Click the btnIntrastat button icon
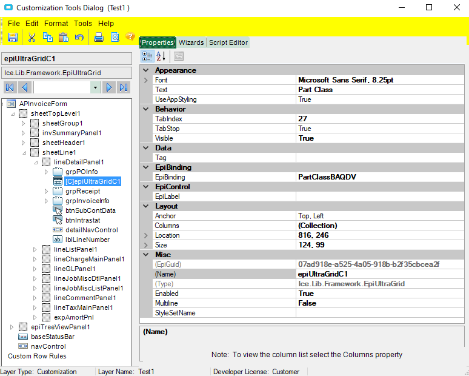 pos(58,220)
